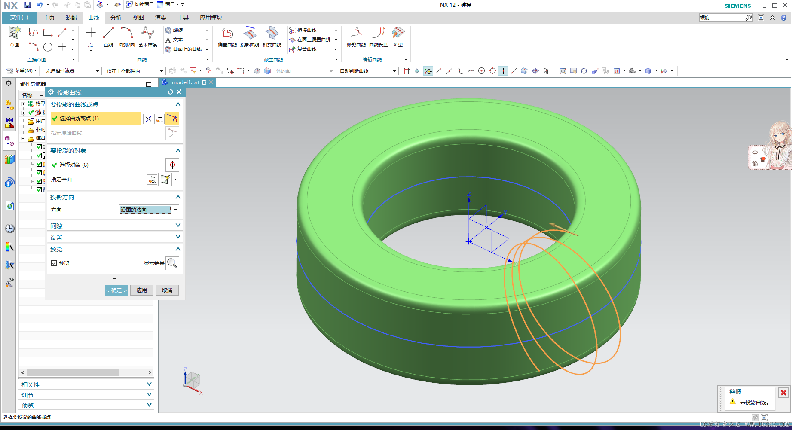The image size is (792, 430).
Task: Open the 无选择过滤器 selection filter dropdown
Action: click(73, 71)
